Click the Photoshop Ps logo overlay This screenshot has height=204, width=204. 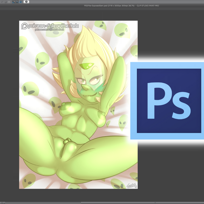point(167,101)
